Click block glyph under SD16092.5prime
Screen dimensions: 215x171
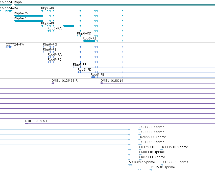pos(131,165)
